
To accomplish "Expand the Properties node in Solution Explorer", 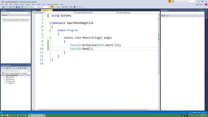I will tap(4, 77).
